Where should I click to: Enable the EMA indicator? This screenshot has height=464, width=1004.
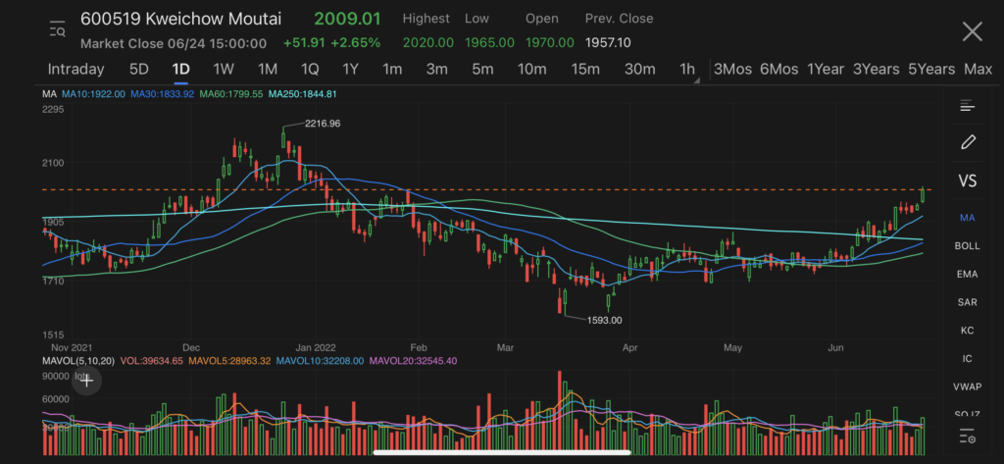click(x=967, y=275)
